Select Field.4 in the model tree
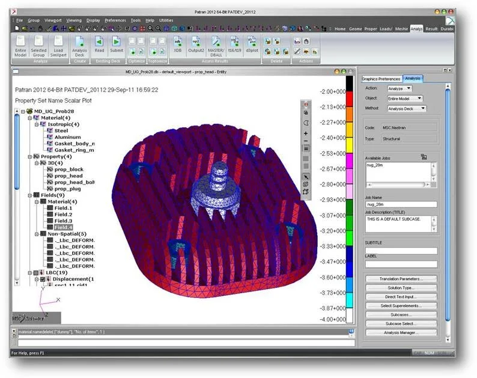 pyautogui.click(x=63, y=227)
